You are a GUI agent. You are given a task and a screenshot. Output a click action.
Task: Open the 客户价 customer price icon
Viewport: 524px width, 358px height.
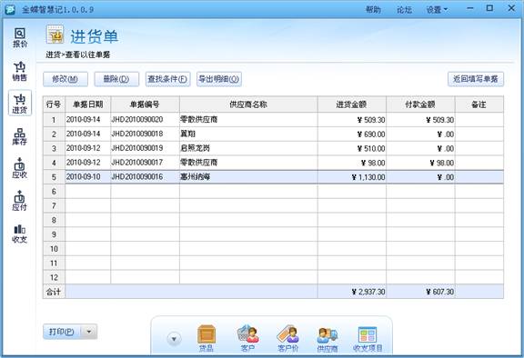click(x=287, y=338)
